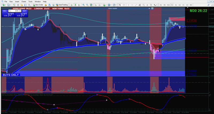Viewport: 214px width, 114px height.
Task: Click the zoom out magnifier icon
Action: 87,5
